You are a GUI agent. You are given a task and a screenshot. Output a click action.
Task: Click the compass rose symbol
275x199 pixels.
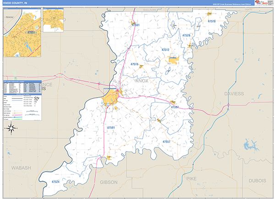click(x=11, y=128)
